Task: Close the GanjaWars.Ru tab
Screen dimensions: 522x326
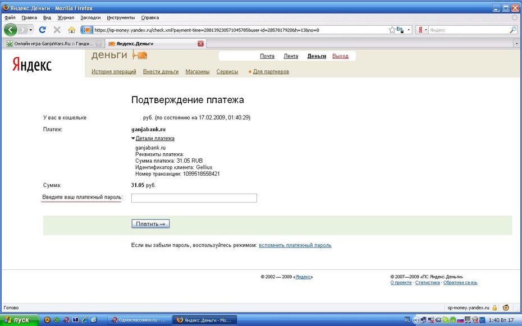Action: (x=99, y=44)
